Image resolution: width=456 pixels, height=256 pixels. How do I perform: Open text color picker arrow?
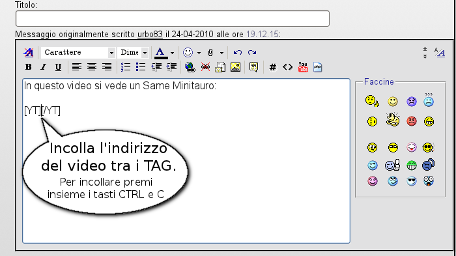click(172, 53)
